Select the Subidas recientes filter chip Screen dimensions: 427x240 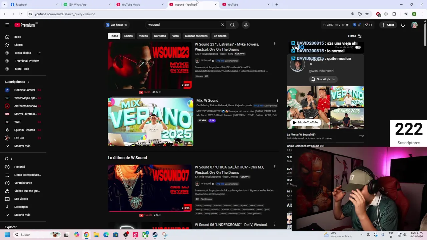coord(196,36)
